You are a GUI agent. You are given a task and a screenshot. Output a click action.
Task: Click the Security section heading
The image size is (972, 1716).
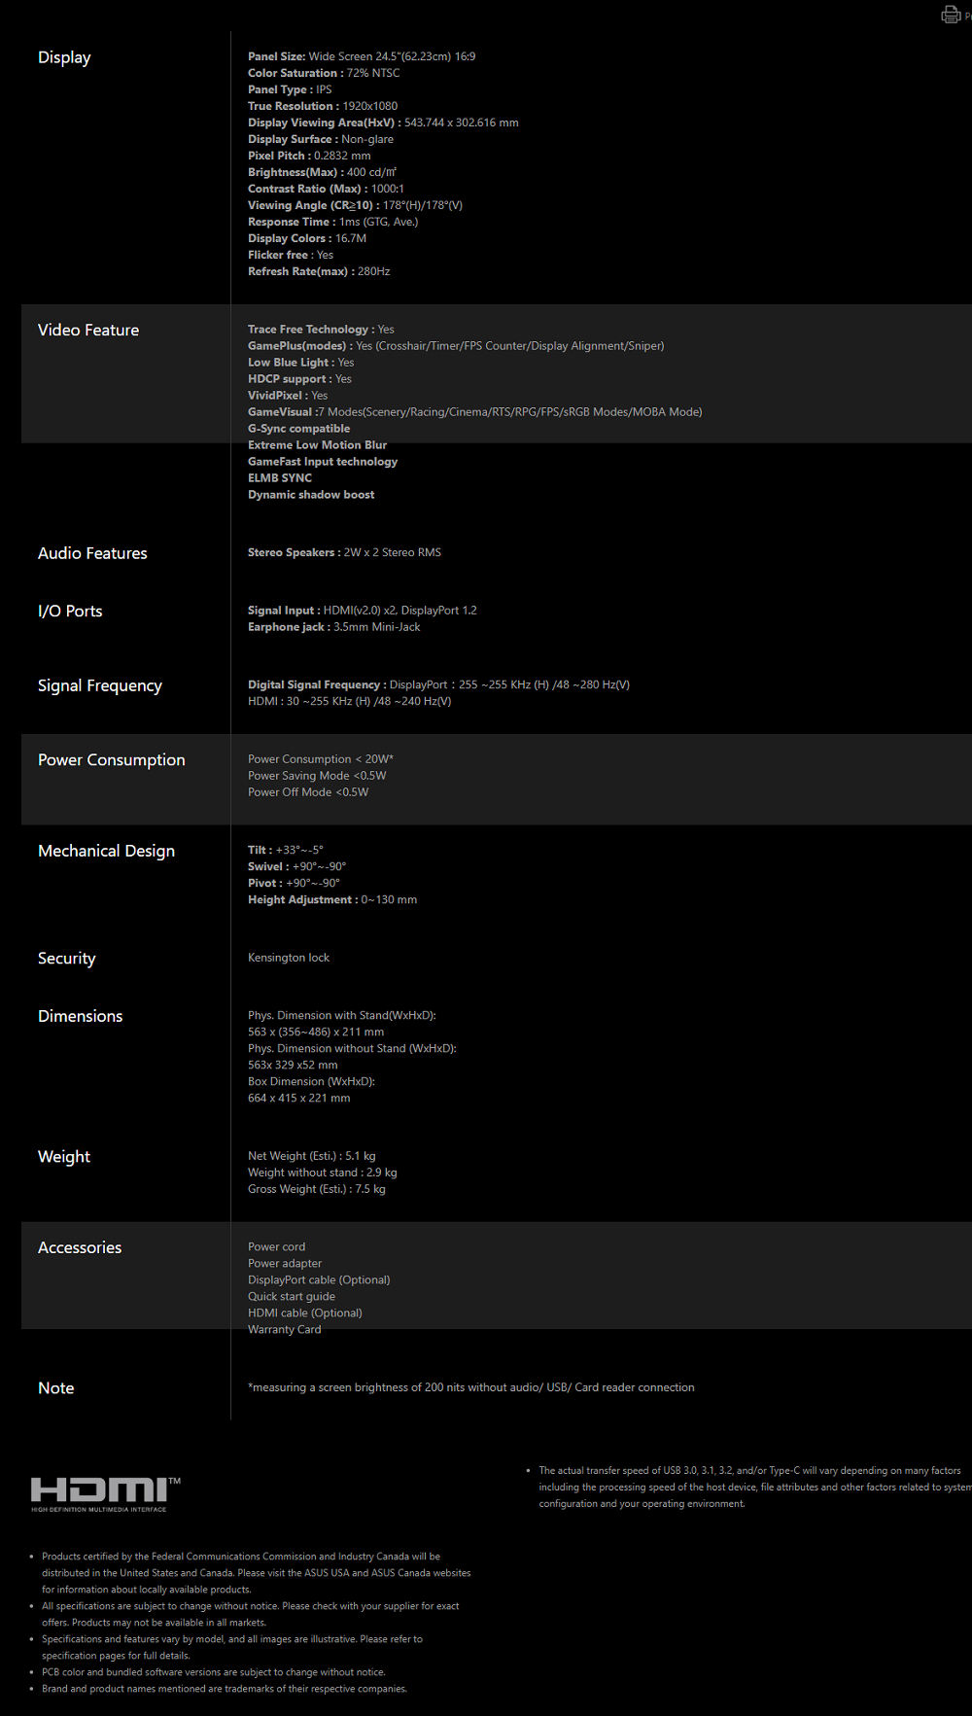tap(67, 959)
